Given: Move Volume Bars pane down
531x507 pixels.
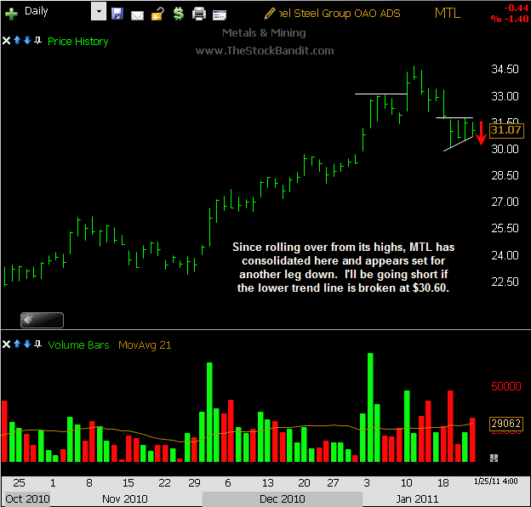Looking at the screenshot, I should click(27, 345).
